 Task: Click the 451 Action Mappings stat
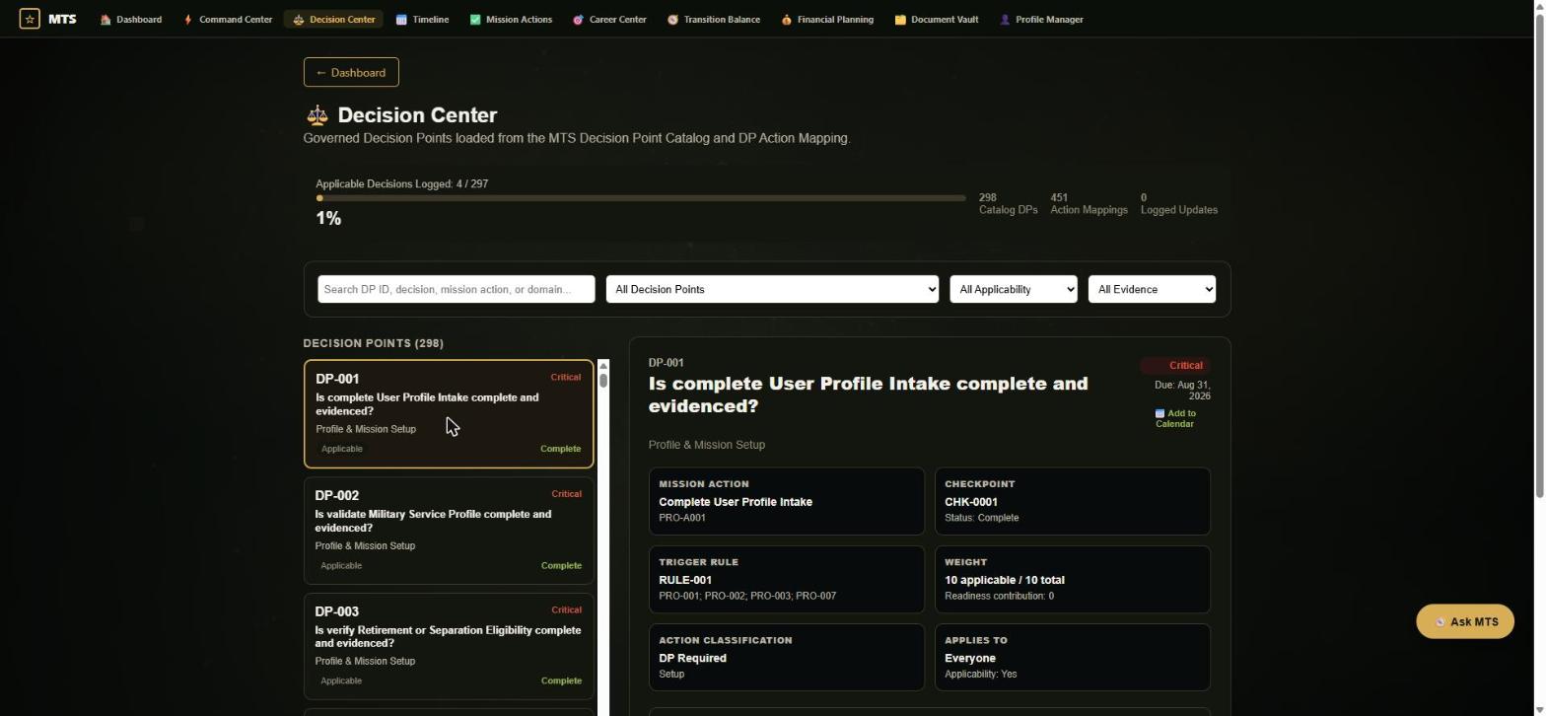[1089, 204]
